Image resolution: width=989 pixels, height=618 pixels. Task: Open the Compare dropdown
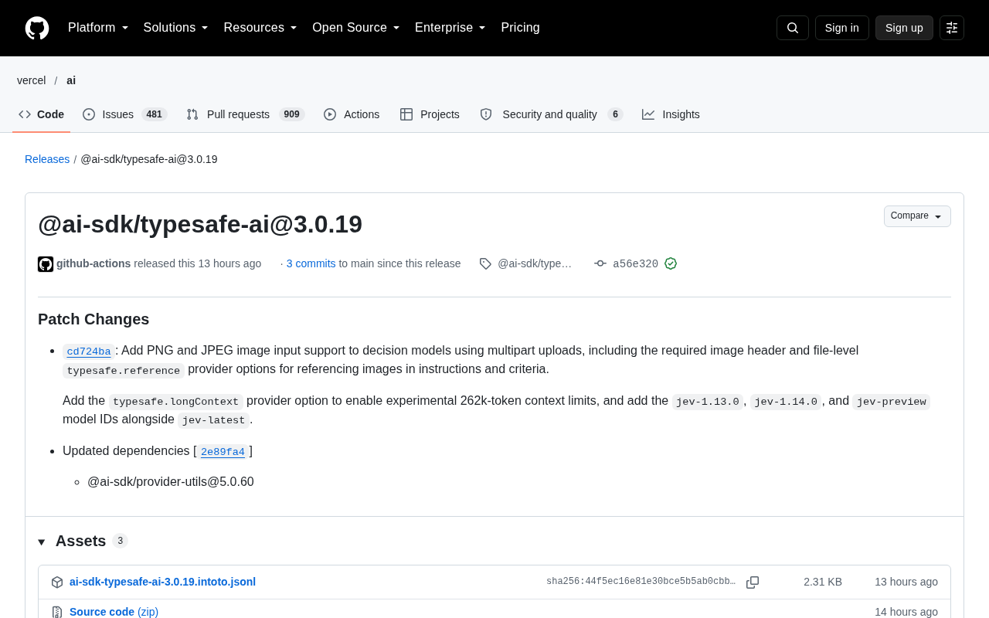(917, 216)
